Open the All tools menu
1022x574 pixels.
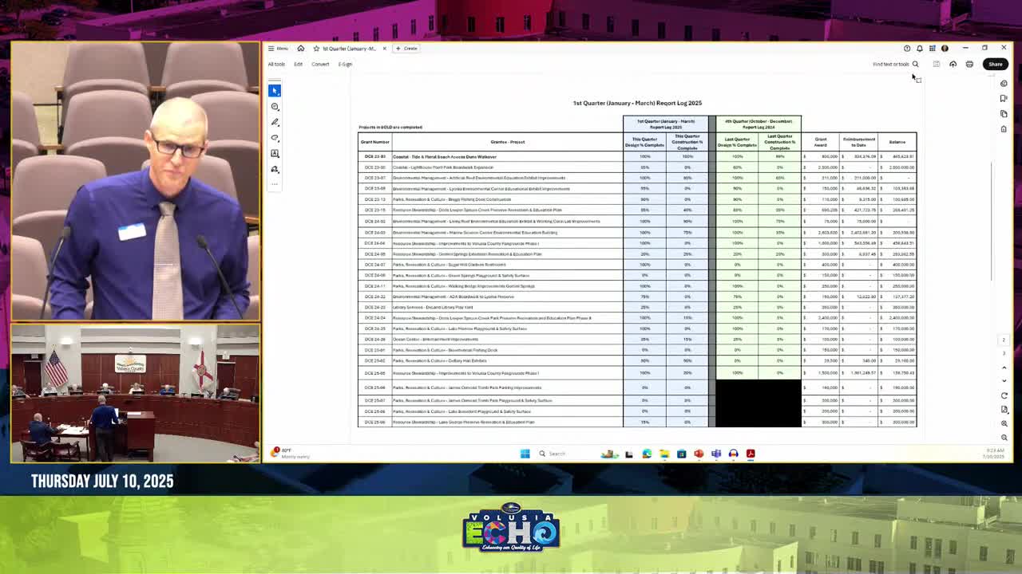pos(276,64)
